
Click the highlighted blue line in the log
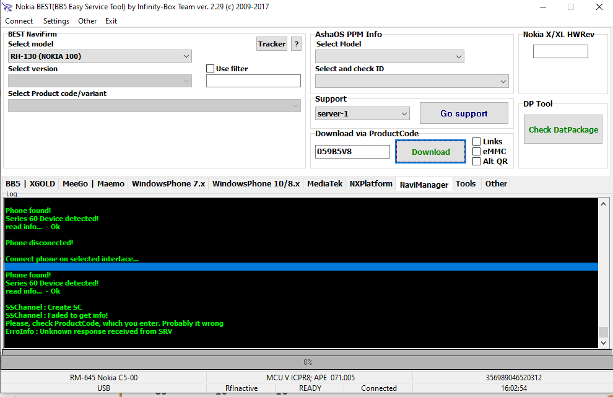click(301, 267)
